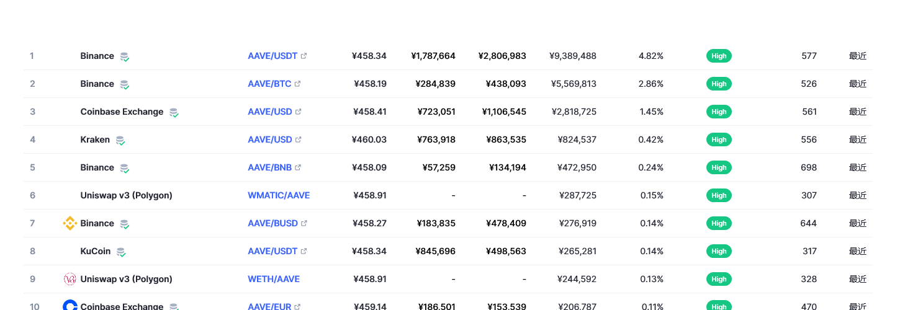Image resolution: width=900 pixels, height=310 pixels.
Task: Click the reserves icon next to Kraken
Action: pos(120,140)
